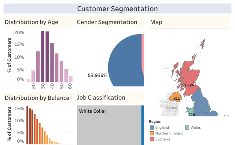
Task: Click the England color swatch in legend
Action: 152,127
